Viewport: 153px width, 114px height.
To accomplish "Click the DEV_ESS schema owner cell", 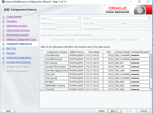I will tap(122, 63).
